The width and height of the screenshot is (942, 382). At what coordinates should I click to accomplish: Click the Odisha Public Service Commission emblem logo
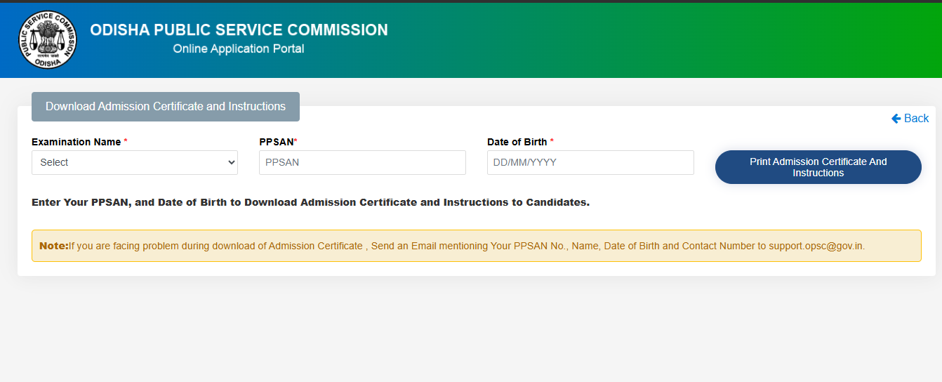(x=48, y=39)
